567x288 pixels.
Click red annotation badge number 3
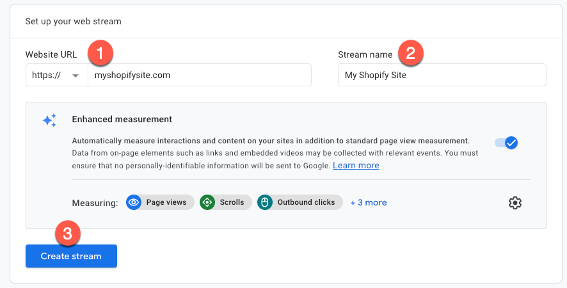click(68, 234)
